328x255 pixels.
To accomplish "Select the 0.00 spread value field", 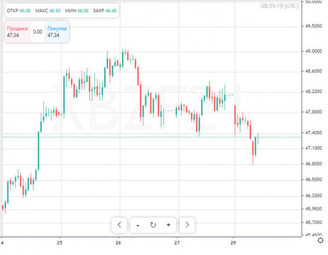I will point(38,32).
